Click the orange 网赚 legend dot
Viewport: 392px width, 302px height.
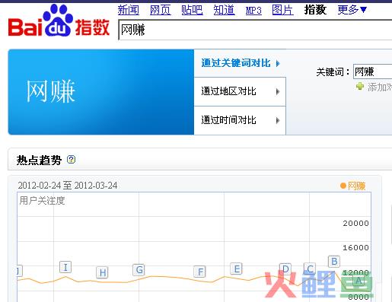click(343, 186)
